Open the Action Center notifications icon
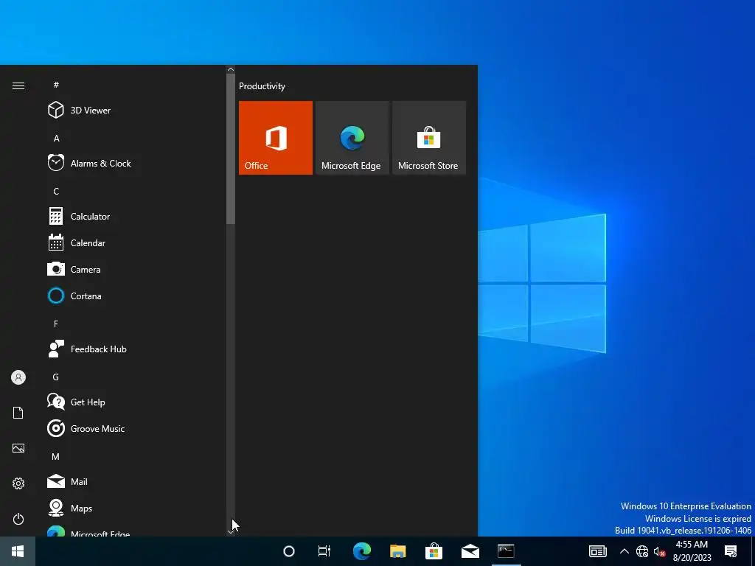 pyautogui.click(x=731, y=551)
